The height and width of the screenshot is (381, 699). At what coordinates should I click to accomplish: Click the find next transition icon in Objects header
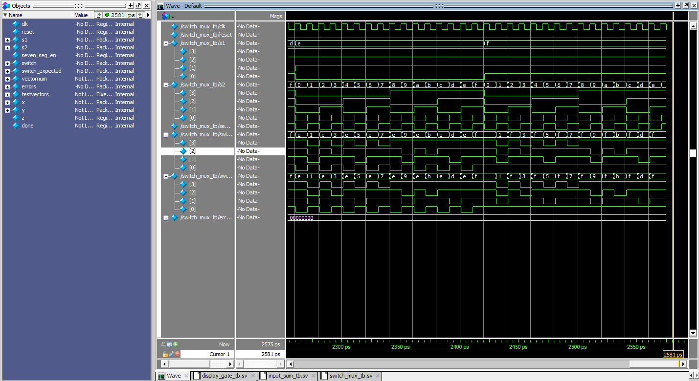tap(141, 15)
